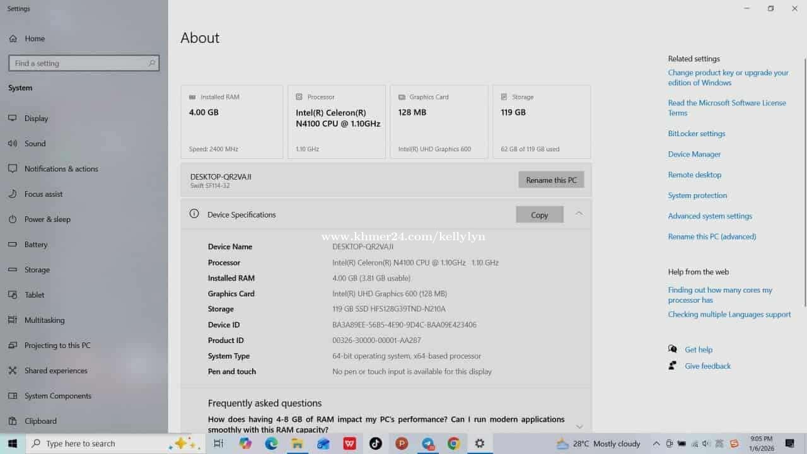Open the Display settings page

point(36,119)
